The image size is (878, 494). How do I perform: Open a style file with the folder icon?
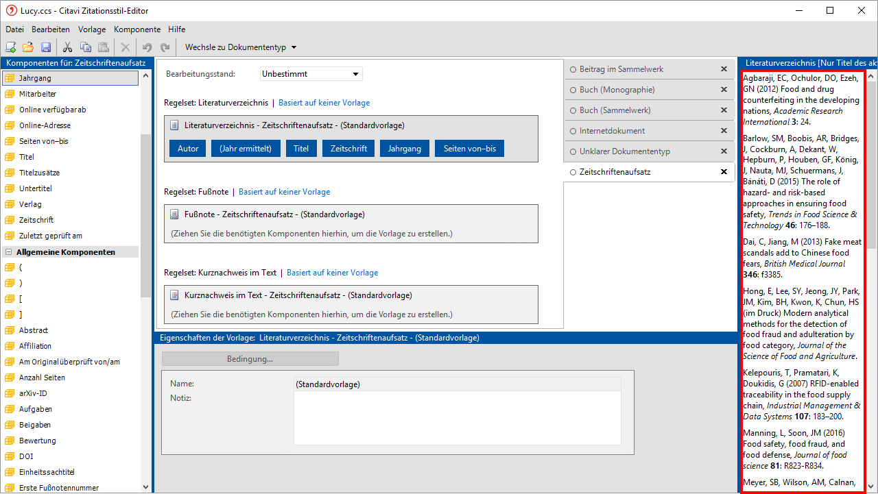click(x=28, y=47)
